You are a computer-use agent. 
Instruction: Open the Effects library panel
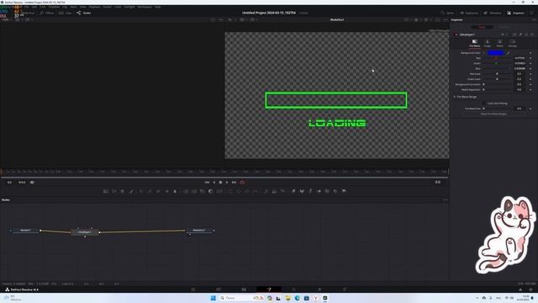coord(47,13)
